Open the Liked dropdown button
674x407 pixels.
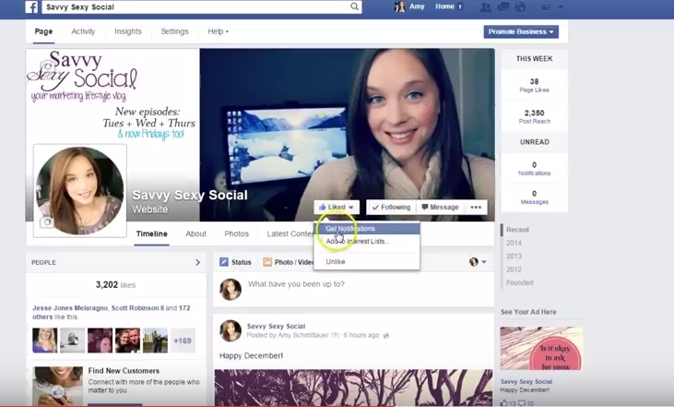coord(337,207)
